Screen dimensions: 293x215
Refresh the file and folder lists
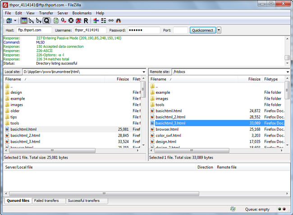tap(56, 21)
